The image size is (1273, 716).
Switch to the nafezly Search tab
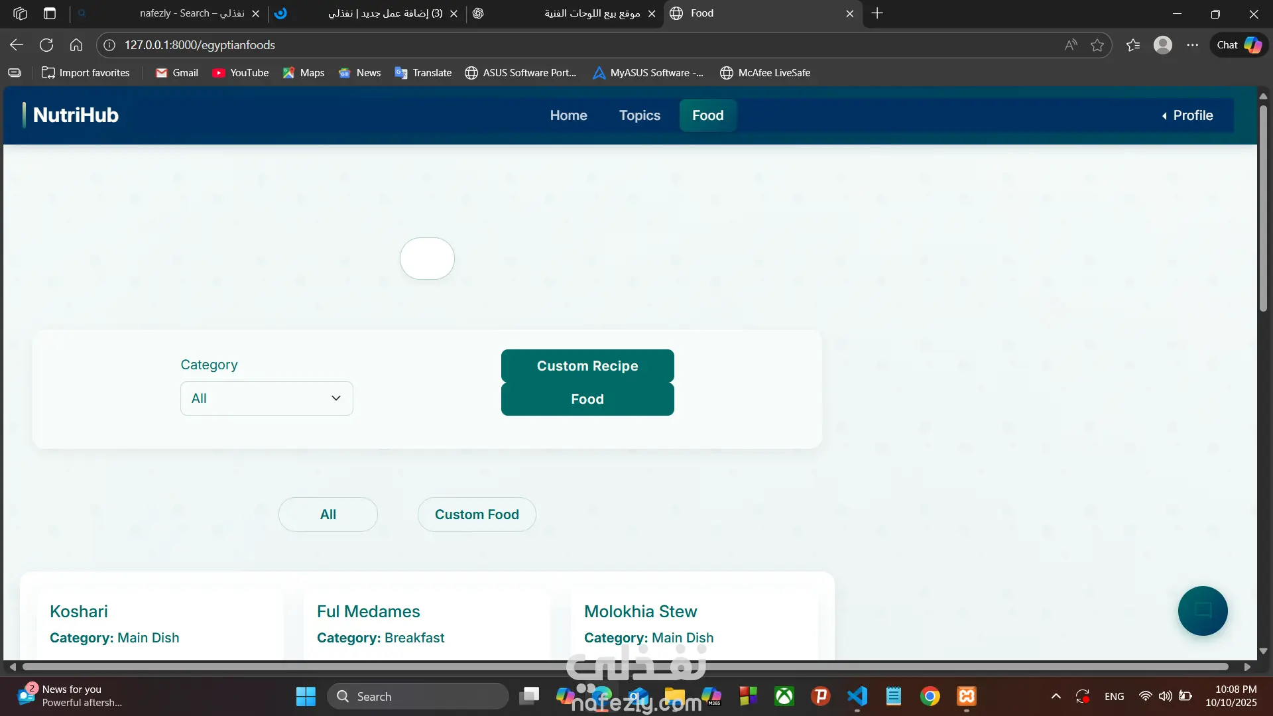click(192, 13)
